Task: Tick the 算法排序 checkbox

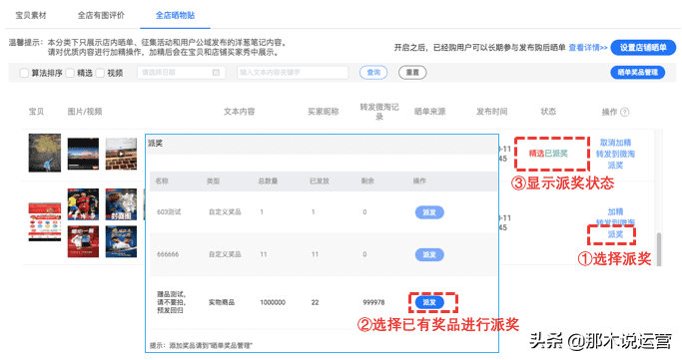Action: (24, 73)
